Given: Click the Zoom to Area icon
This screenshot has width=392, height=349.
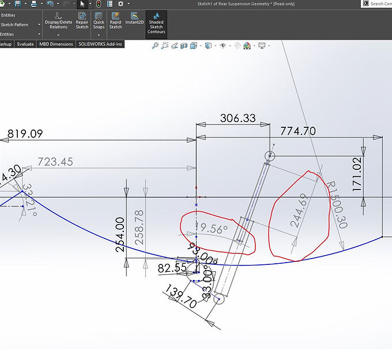Looking at the screenshot, I should (x=165, y=45).
